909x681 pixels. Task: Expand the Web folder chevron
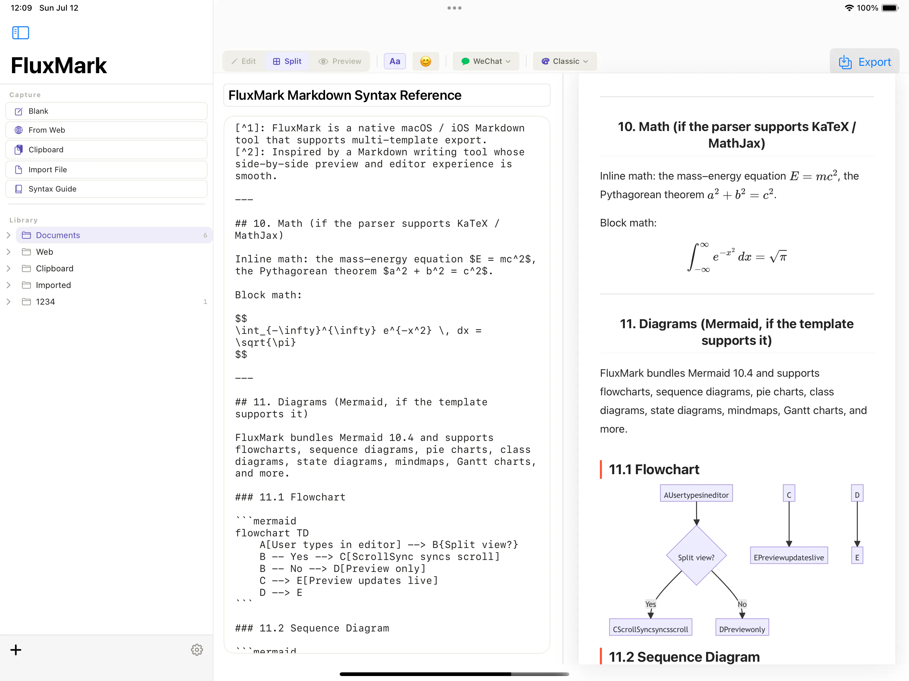click(x=9, y=252)
